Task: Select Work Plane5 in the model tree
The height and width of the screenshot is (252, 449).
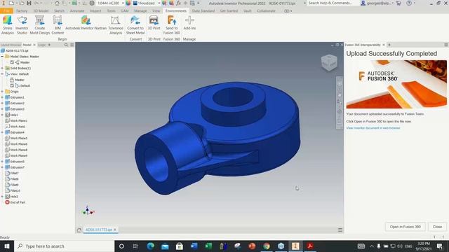Action: 19,139
